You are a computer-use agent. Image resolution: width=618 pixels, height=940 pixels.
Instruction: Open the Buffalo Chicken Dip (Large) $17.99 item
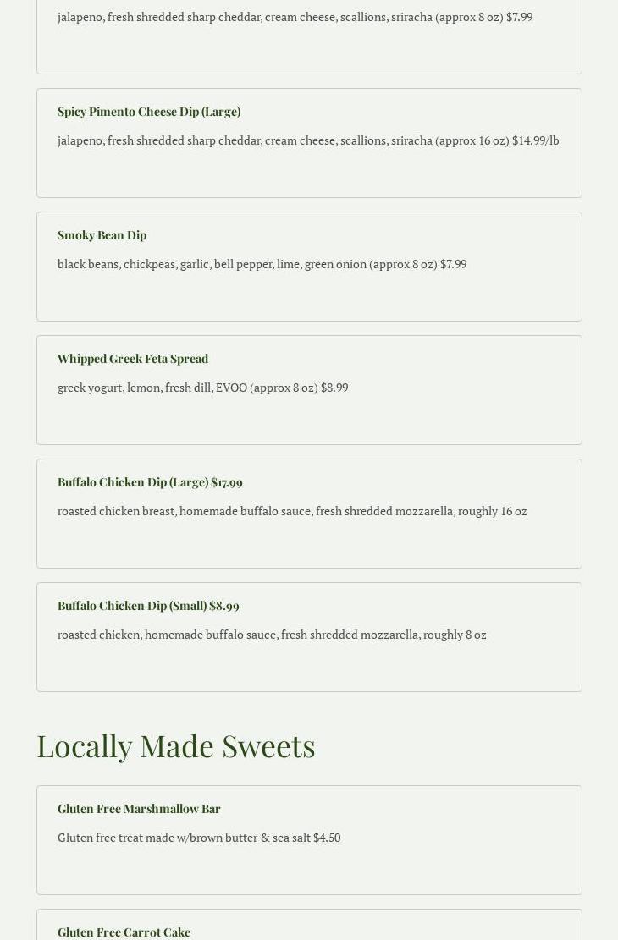point(150,482)
